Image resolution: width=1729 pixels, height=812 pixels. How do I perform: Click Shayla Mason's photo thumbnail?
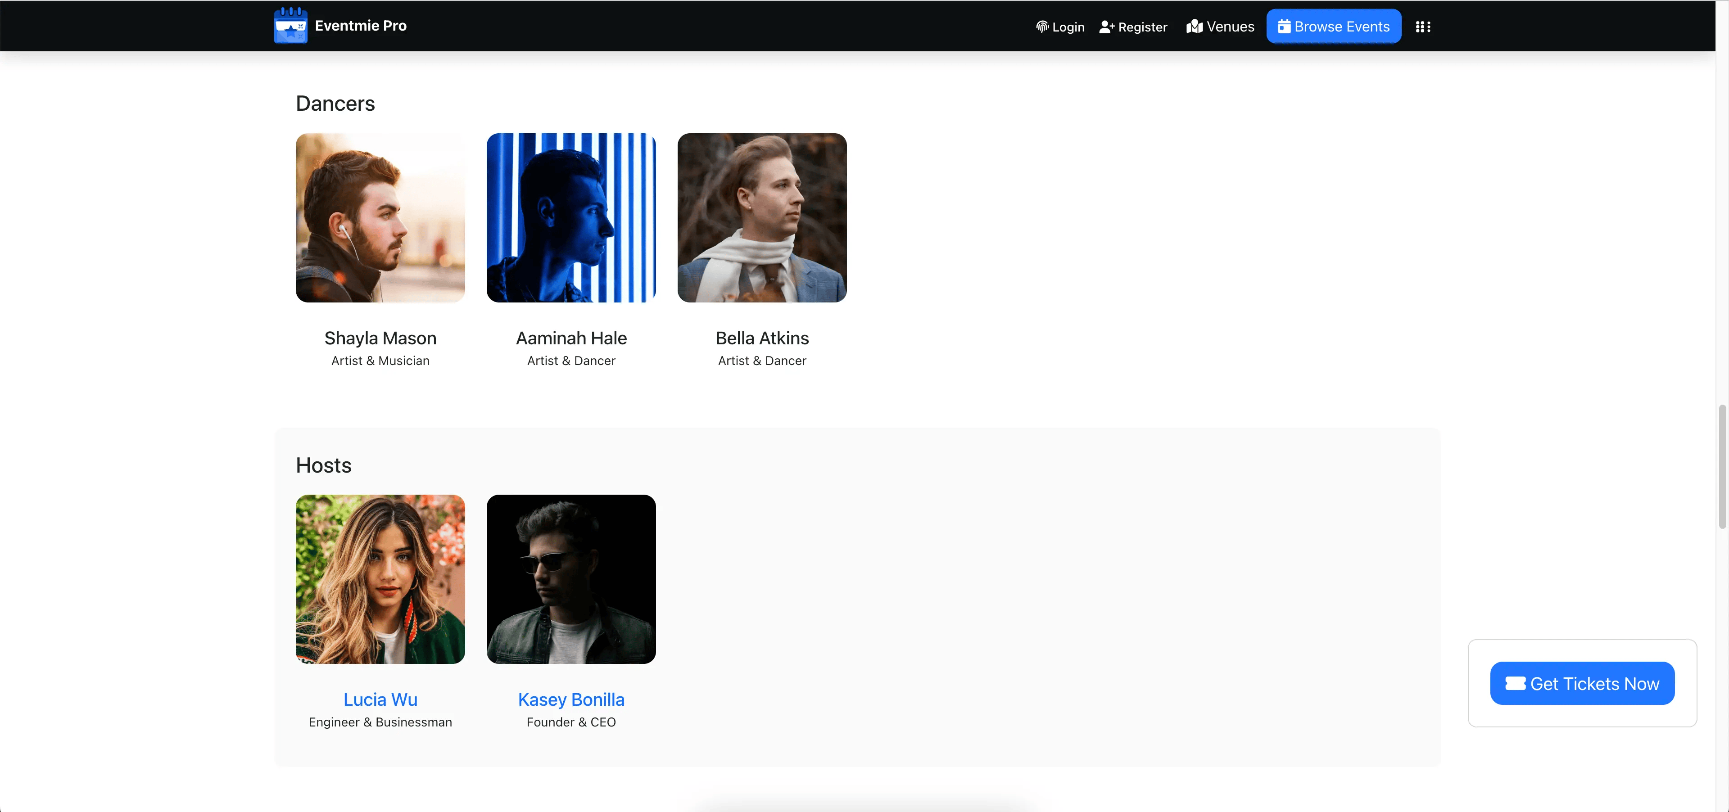[380, 217]
